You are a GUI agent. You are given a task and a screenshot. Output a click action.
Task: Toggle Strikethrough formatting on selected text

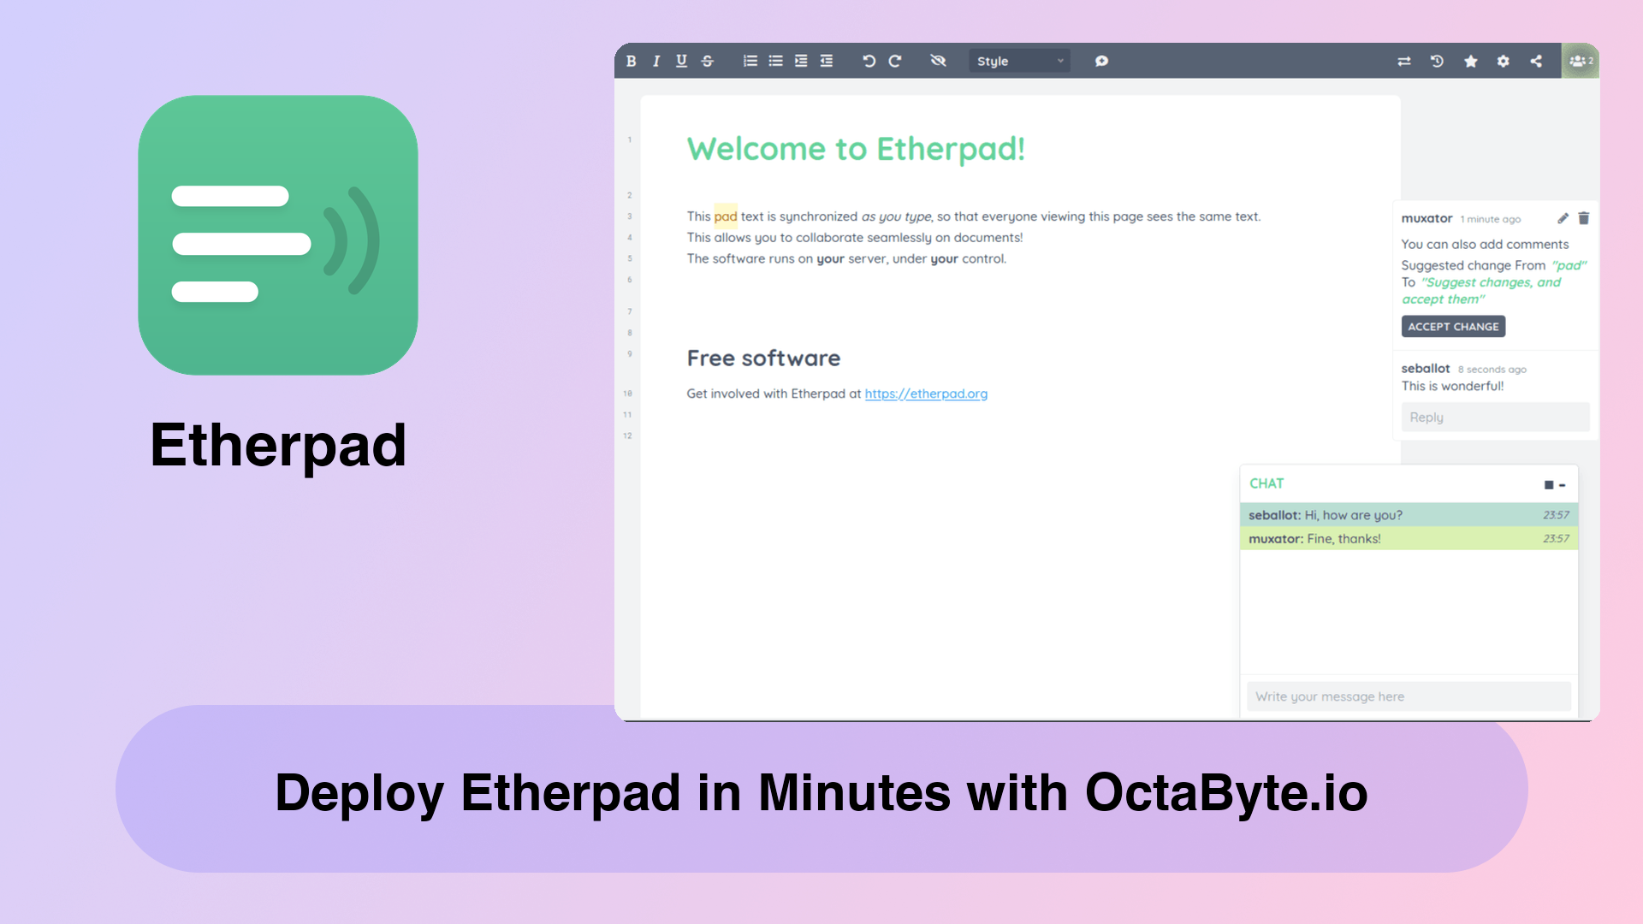click(x=708, y=61)
